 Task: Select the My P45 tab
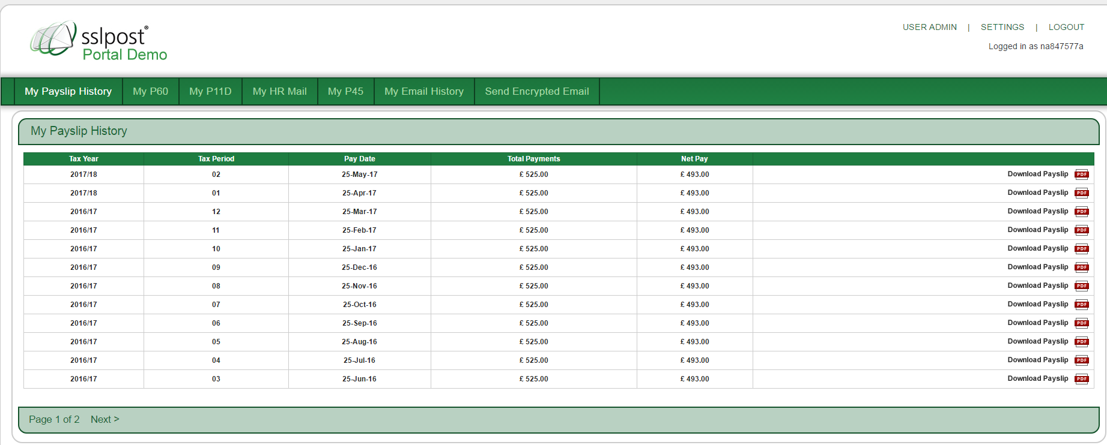click(345, 91)
